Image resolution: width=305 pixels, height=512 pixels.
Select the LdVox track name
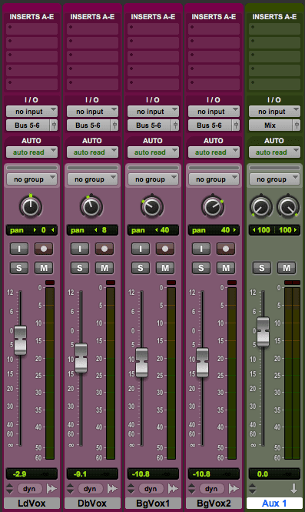[x=32, y=504]
